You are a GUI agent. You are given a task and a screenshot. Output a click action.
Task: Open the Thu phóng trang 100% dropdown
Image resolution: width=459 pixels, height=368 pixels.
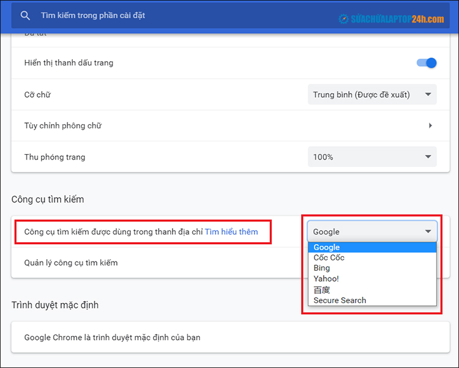(372, 157)
